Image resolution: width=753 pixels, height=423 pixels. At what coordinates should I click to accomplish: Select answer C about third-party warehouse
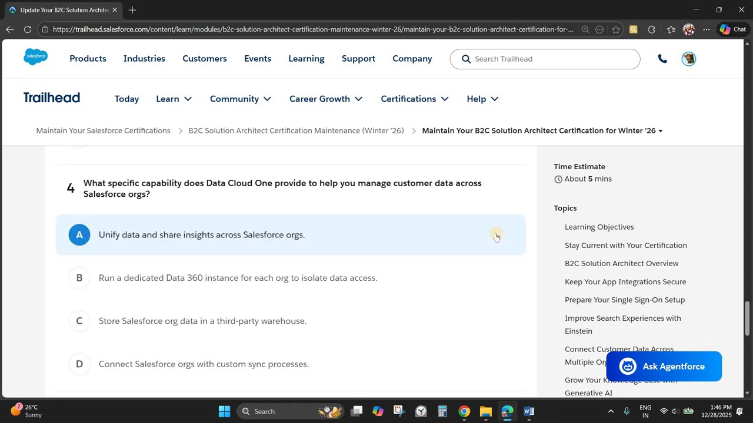coord(291,321)
